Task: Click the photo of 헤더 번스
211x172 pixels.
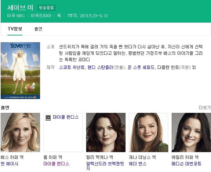Action: [x=149, y=132]
